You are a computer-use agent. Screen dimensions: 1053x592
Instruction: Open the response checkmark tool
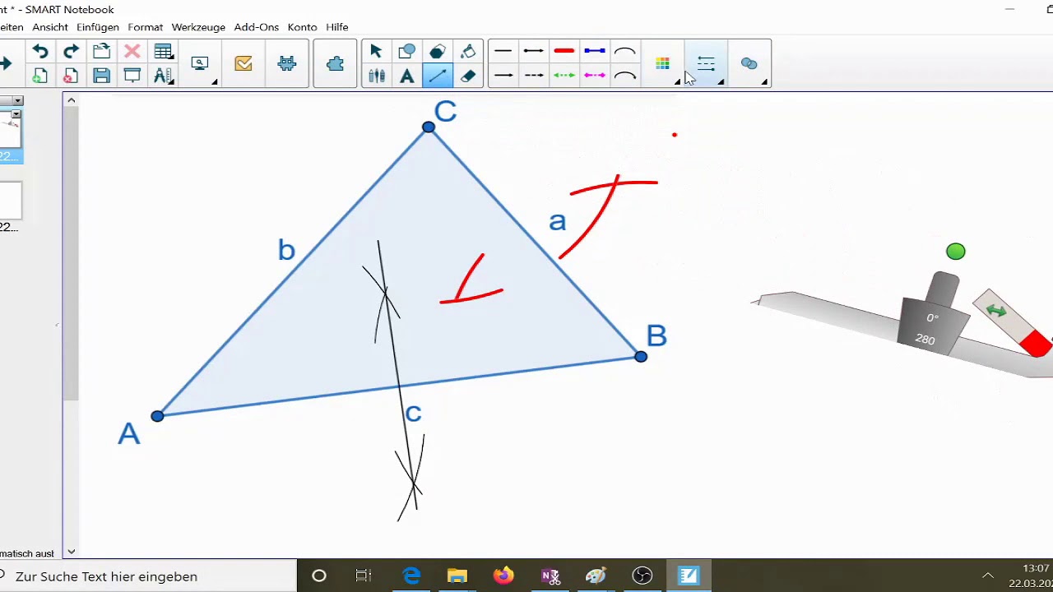244,63
